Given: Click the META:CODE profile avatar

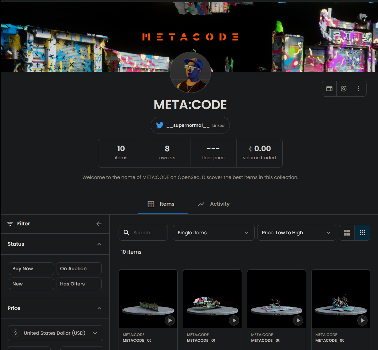Looking at the screenshot, I should pyautogui.click(x=190, y=72).
